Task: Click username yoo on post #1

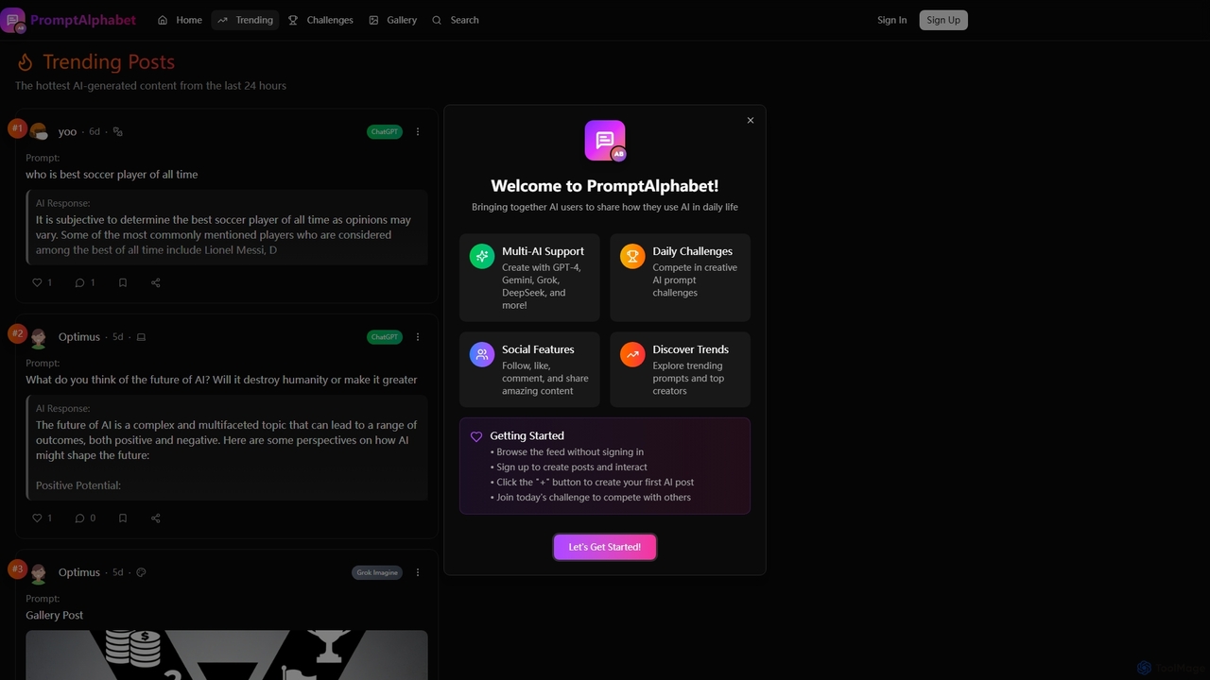Action: coord(67,132)
